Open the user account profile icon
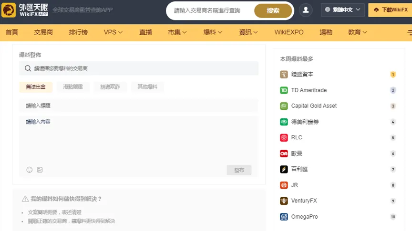Screen dimensions: 412x231 (306, 10)
